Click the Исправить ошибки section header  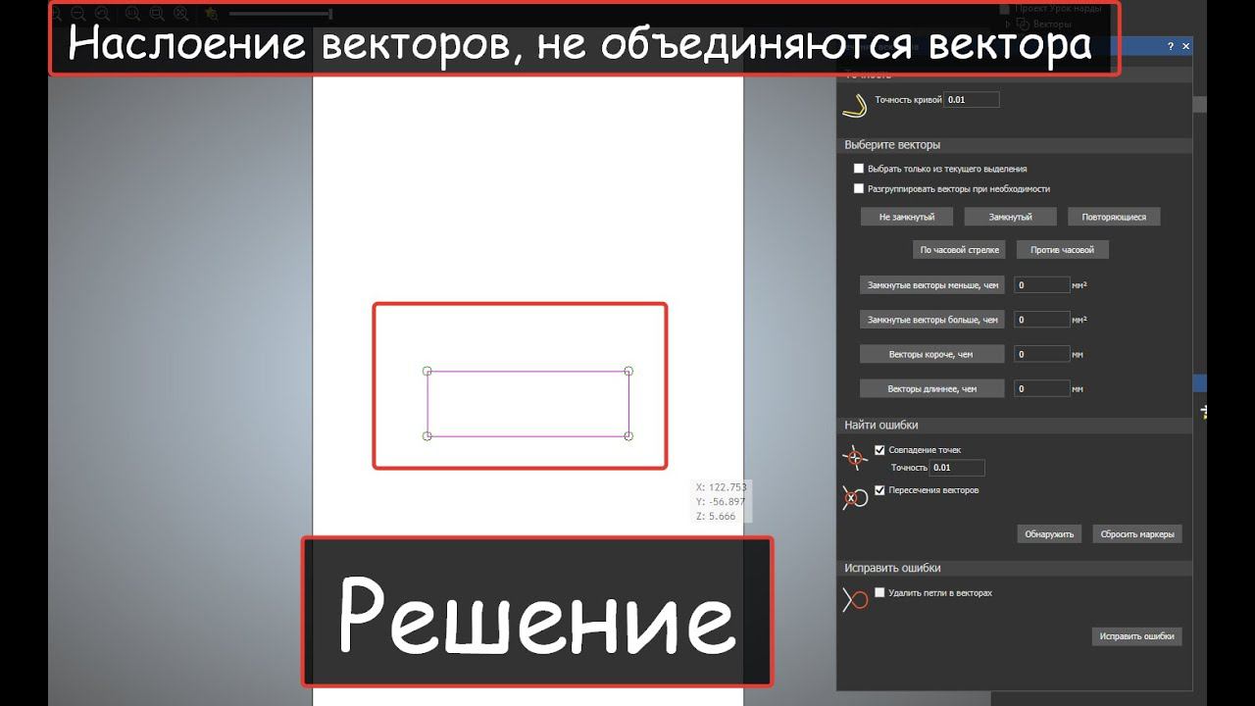(1015, 568)
